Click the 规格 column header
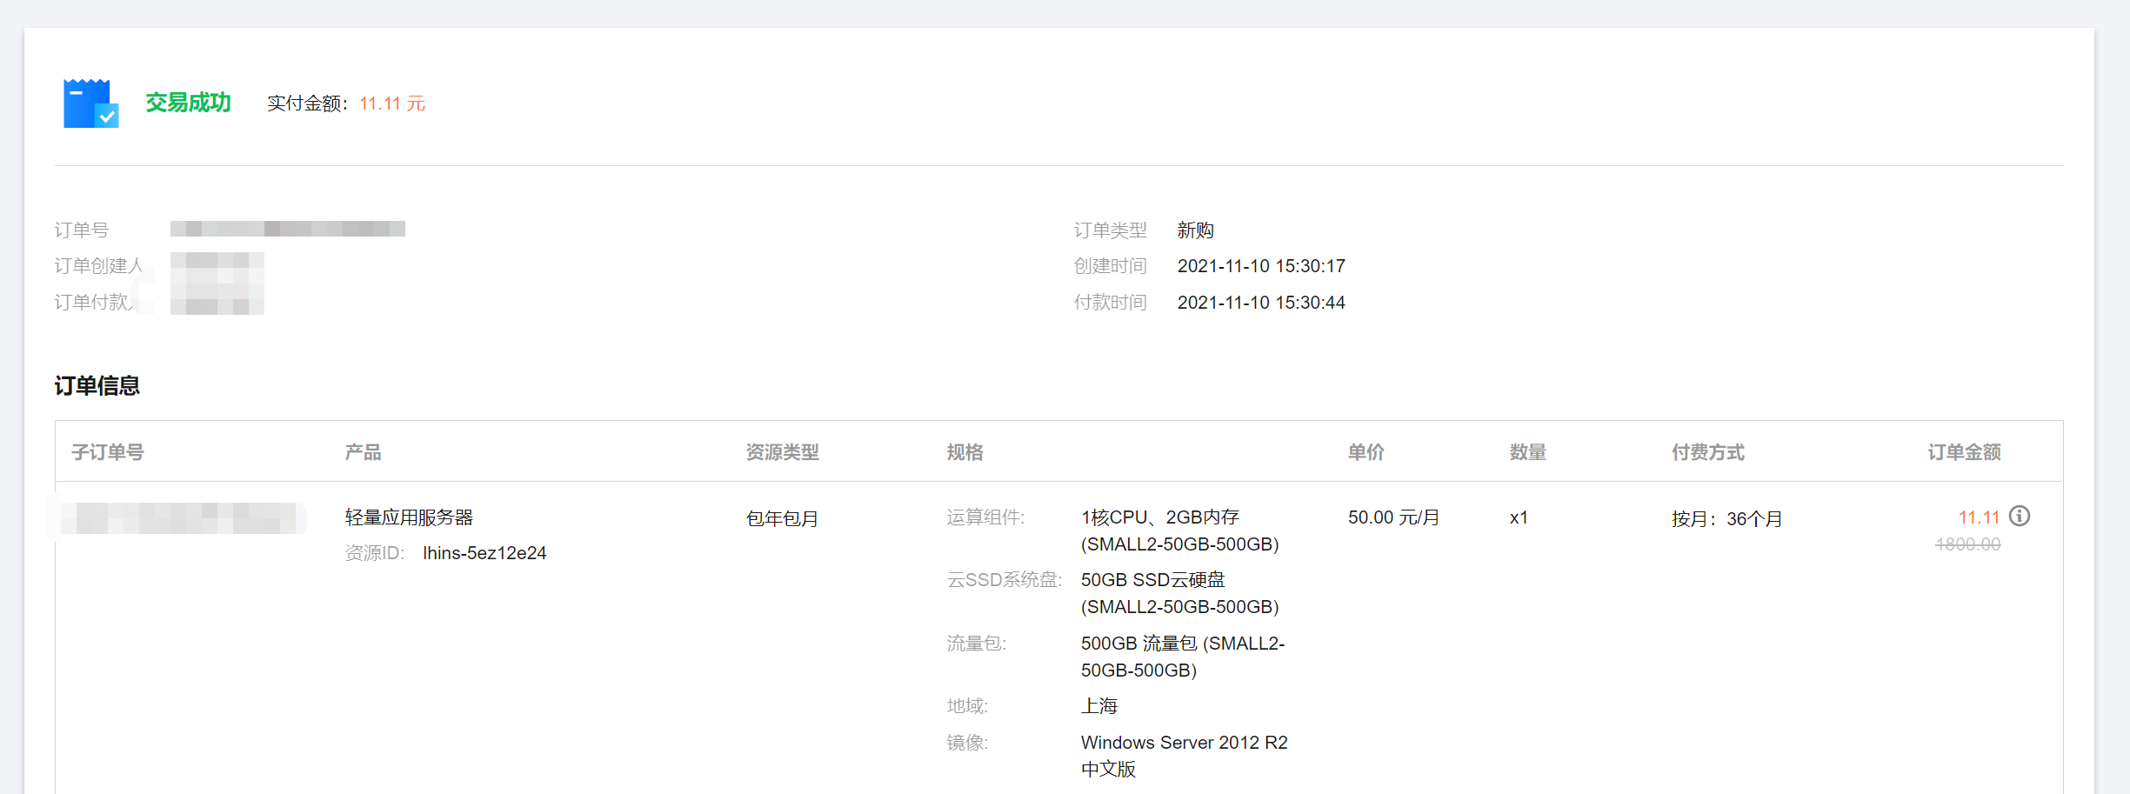 pos(965,452)
